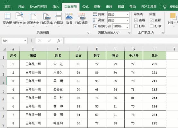
Task: Click the cancel X in formula bar
Action: click(x=40, y=41)
